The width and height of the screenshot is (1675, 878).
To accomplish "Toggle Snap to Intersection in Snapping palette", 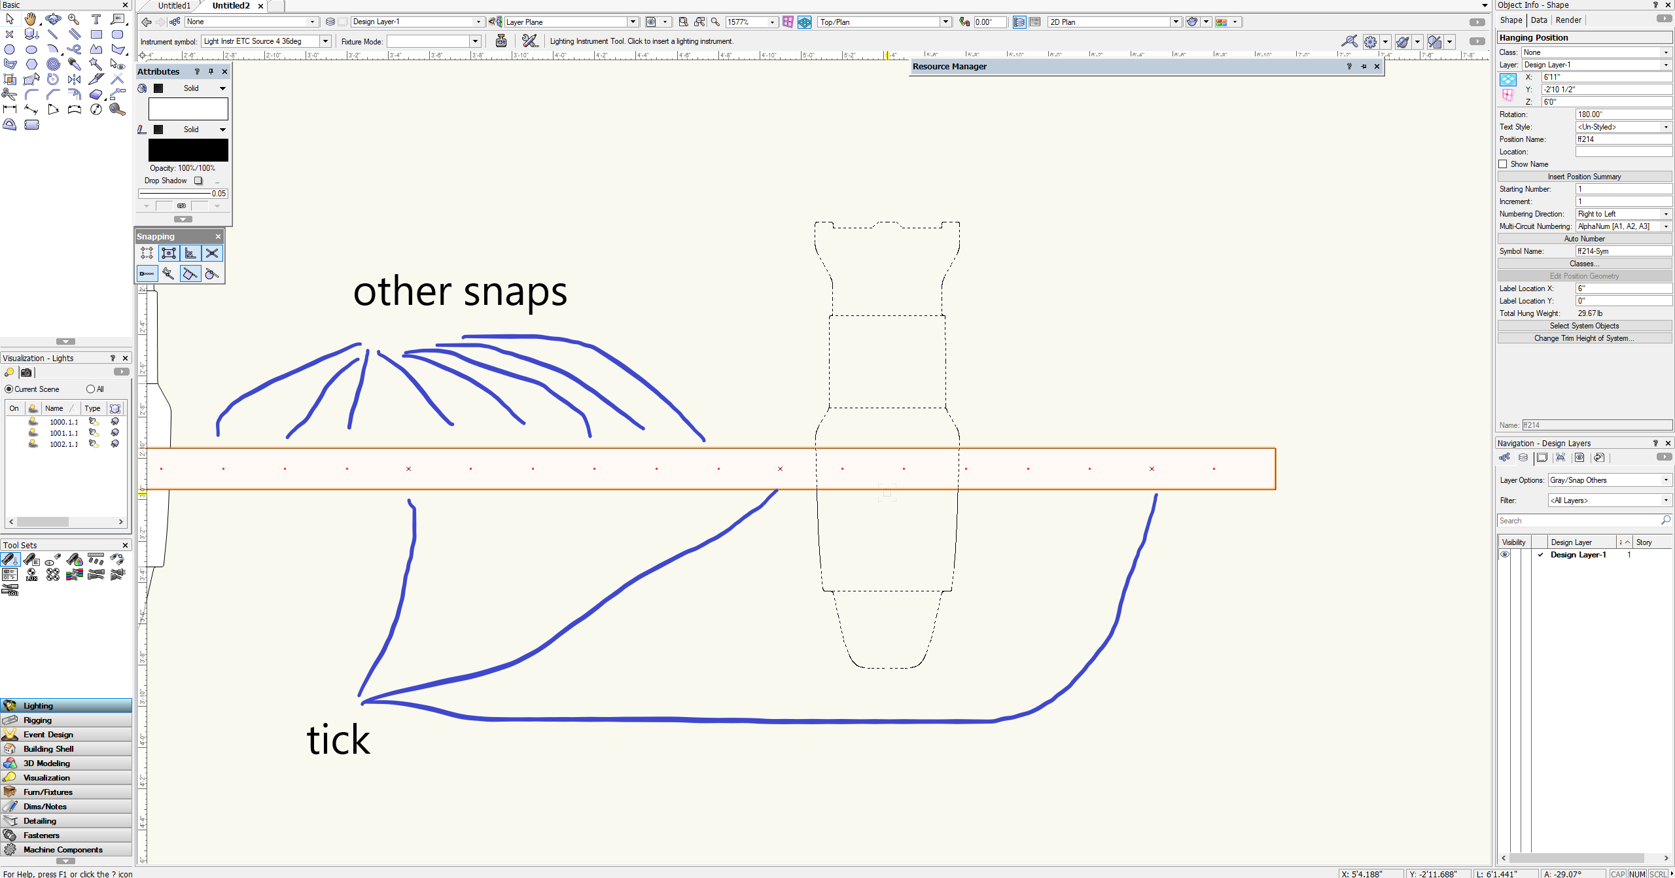I will [212, 253].
